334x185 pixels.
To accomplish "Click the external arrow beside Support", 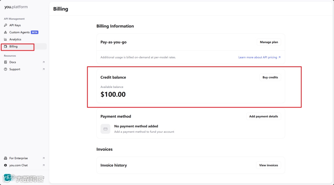I will coord(44,69).
